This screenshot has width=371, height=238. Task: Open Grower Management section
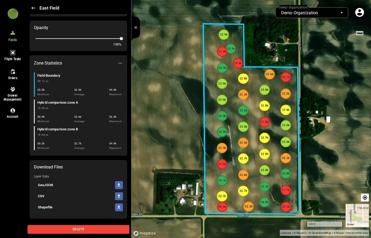(12, 94)
